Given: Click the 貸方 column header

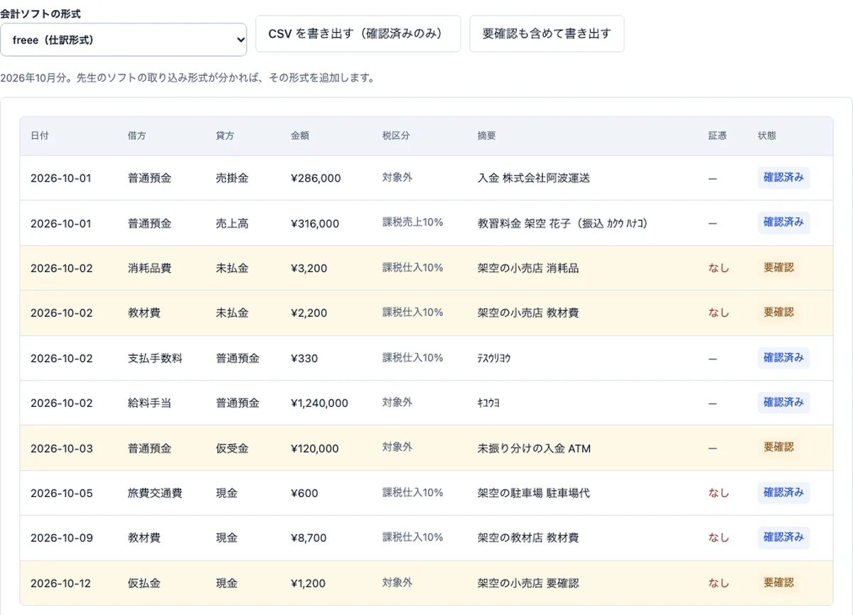Looking at the screenshot, I should tap(225, 136).
